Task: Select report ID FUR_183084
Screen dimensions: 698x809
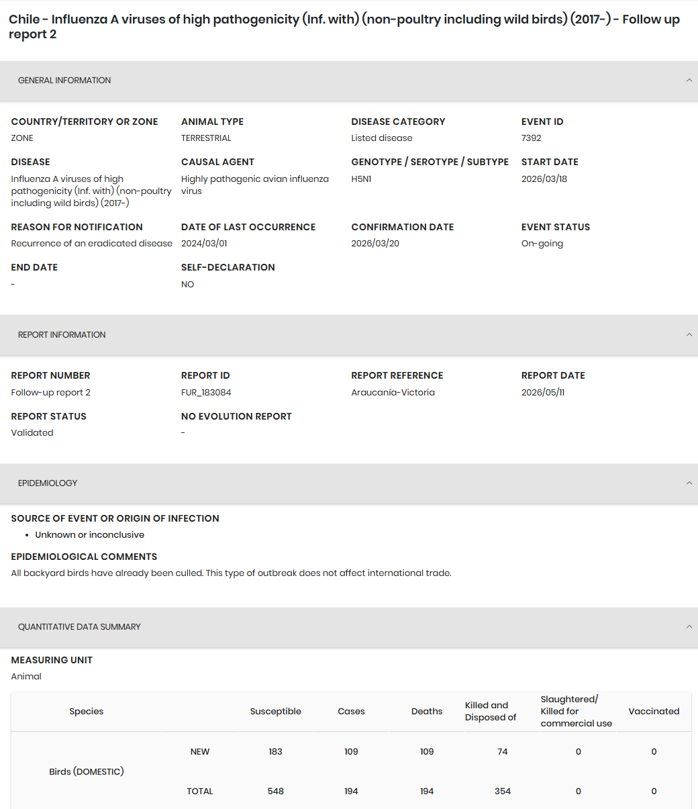Action: [x=206, y=393]
